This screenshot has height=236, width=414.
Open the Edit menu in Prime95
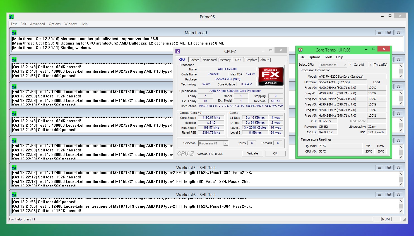coord(23,24)
